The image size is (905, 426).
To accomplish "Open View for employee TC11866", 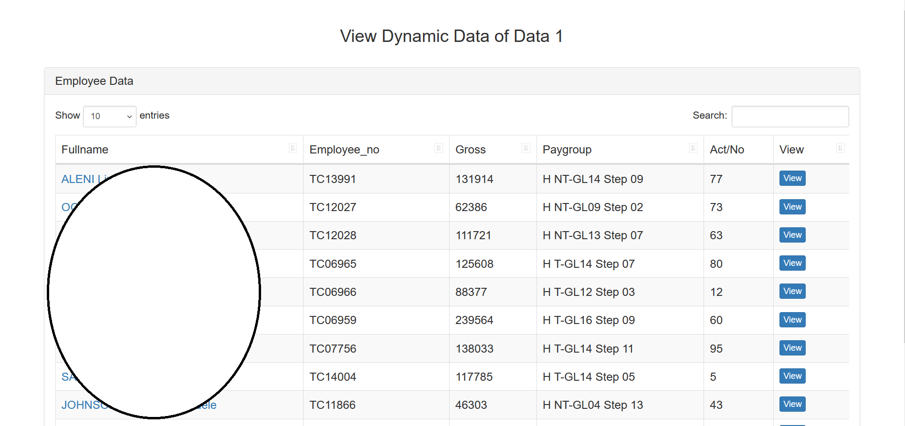I will (x=792, y=404).
